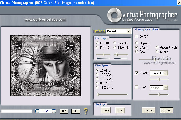Click the virtualPhotographer swirl logo
The width and height of the screenshot is (181, 120).
coord(114,15)
